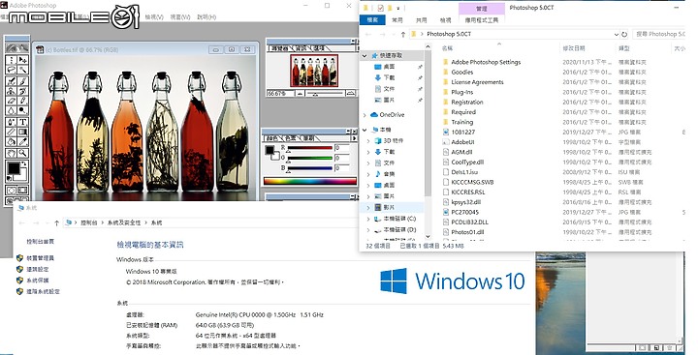The width and height of the screenshot is (698, 355).
Task: Open the 共用 ribbon tab
Action: click(421, 20)
